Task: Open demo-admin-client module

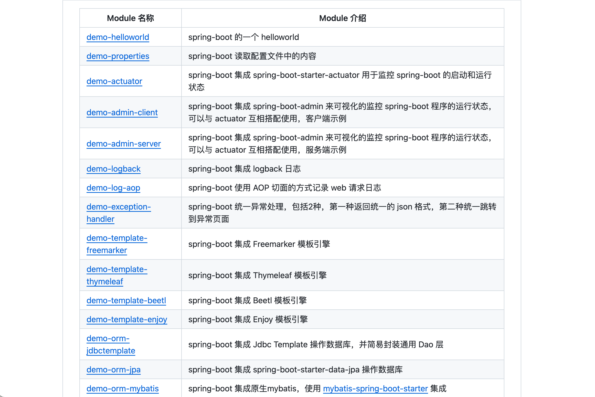Action: point(122,112)
